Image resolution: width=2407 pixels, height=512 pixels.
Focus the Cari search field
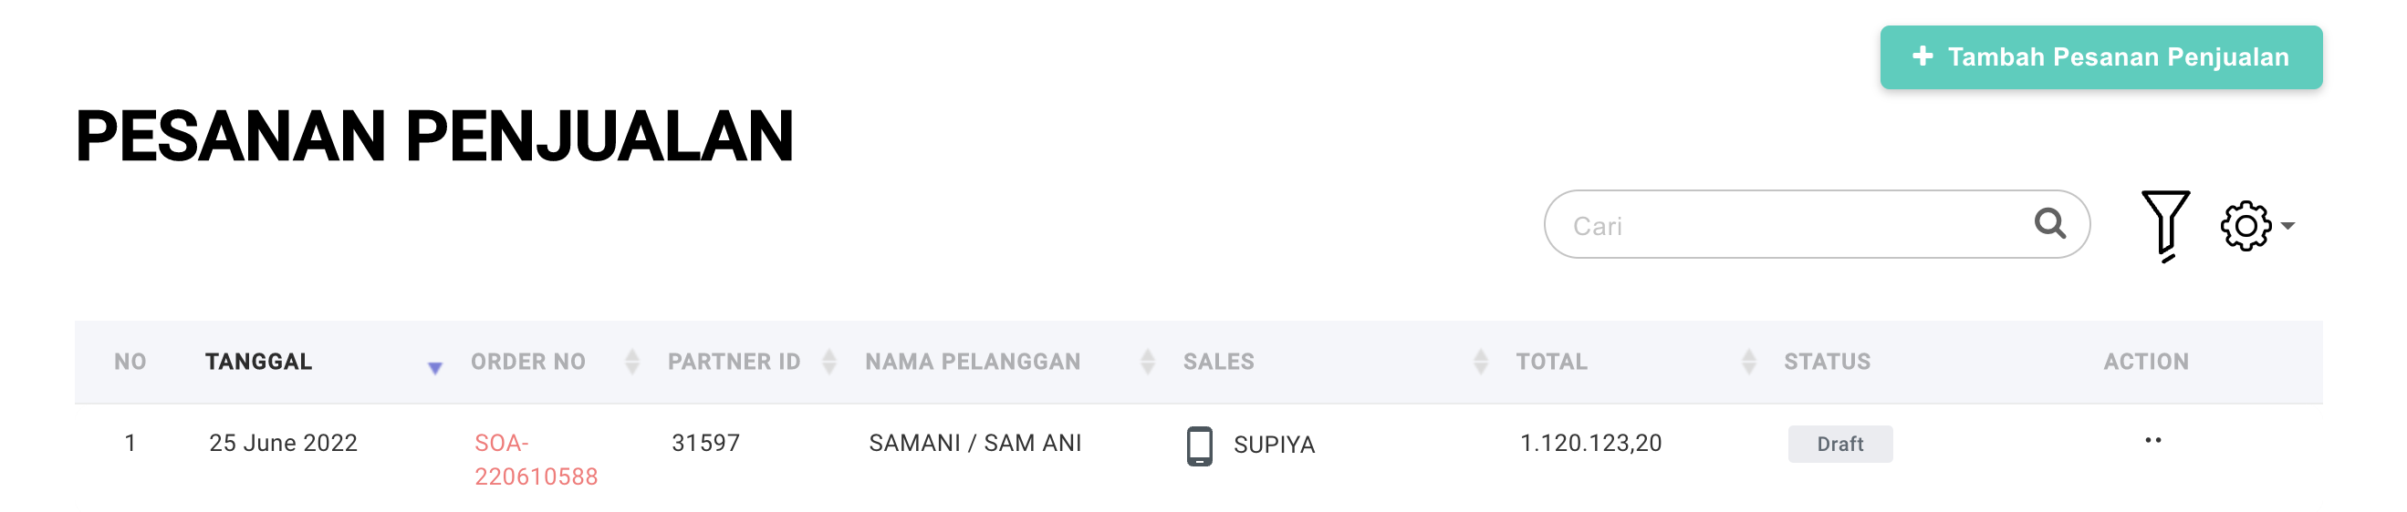tap(1816, 224)
